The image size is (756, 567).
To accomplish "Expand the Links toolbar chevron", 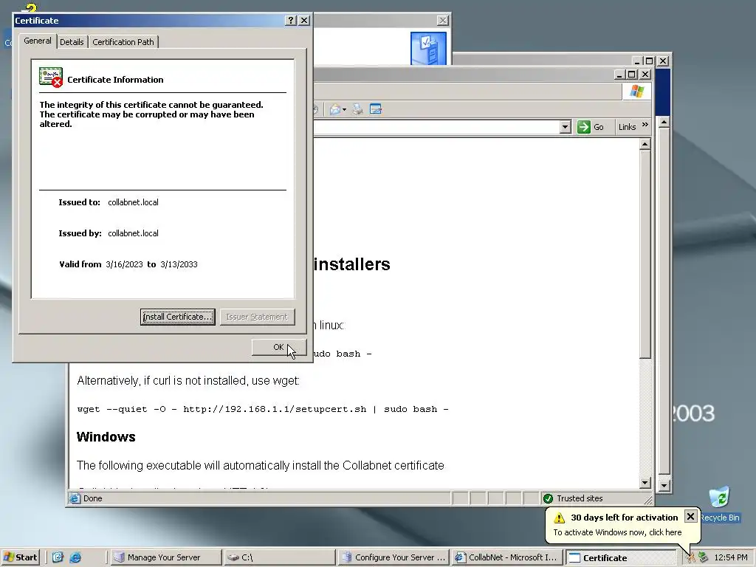I will click(645, 125).
